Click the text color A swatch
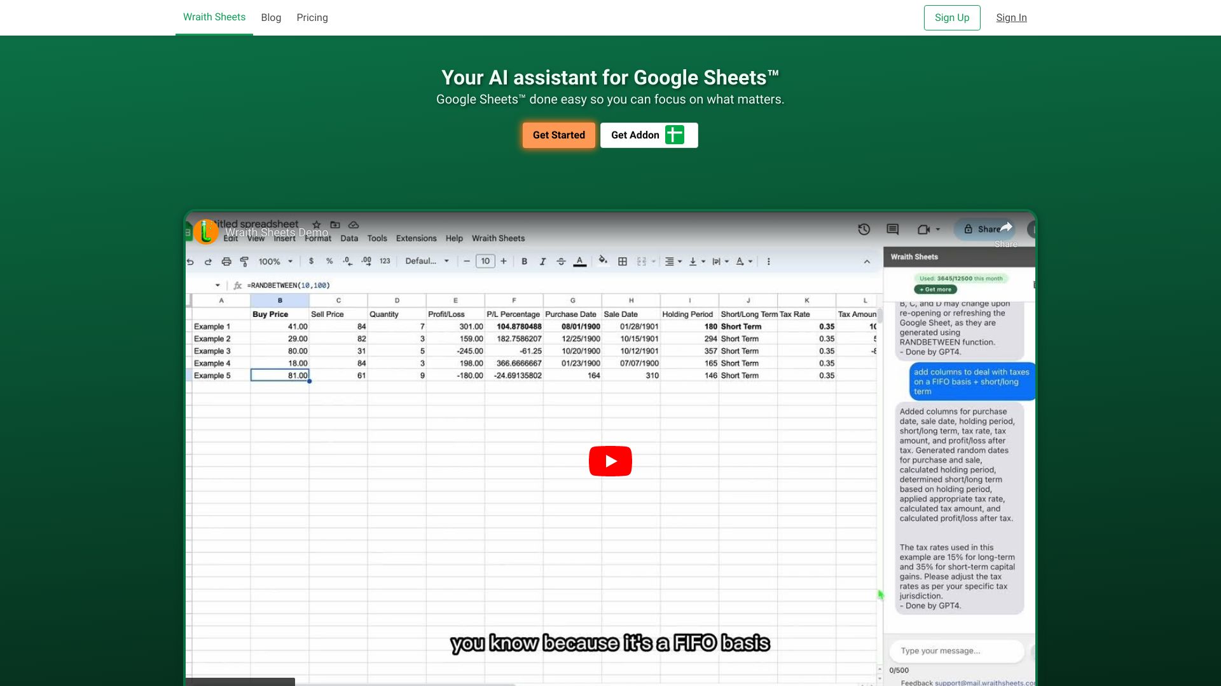Image resolution: width=1221 pixels, height=686 pixels. [579, 261]
